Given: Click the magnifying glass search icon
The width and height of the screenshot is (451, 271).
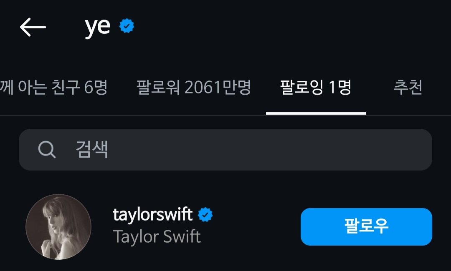Looking at the screenshot, I should (47, 149).
